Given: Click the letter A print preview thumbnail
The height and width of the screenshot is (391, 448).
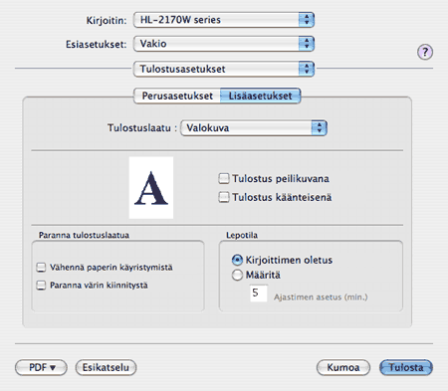Looking at the screenshot, I should (x=151, y=188).
